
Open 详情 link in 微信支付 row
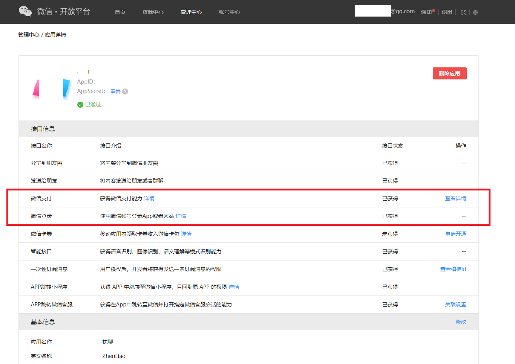click(149, 198)
